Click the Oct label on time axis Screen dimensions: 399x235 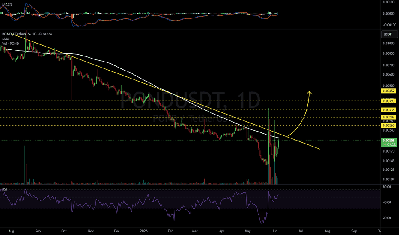(x=64, y=231)
